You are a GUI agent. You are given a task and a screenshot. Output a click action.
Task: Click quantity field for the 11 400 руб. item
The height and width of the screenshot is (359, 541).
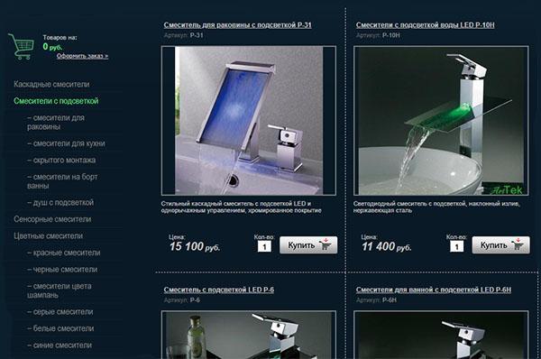456,246
